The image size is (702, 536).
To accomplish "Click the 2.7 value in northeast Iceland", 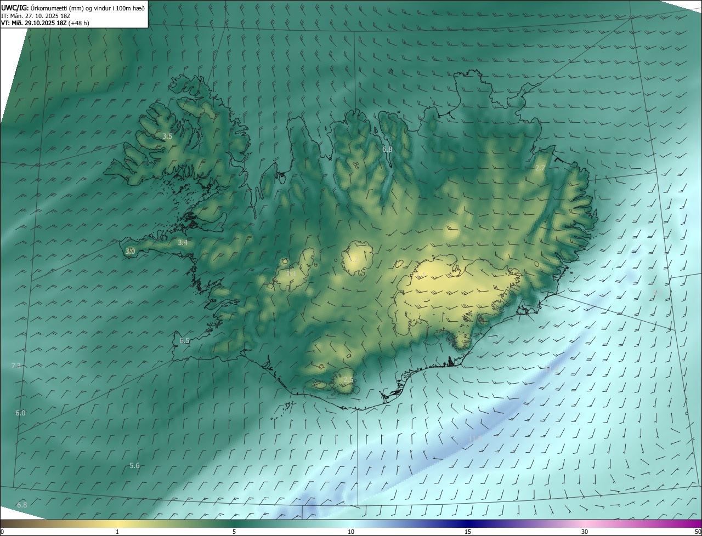I will point(540,168).
